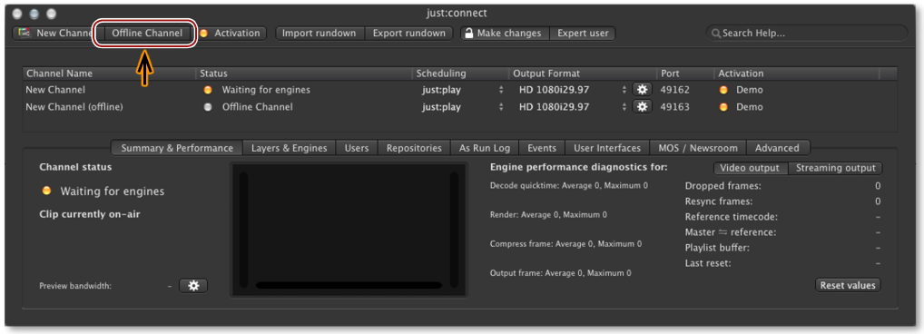Click the Scheduling column header

461,74
